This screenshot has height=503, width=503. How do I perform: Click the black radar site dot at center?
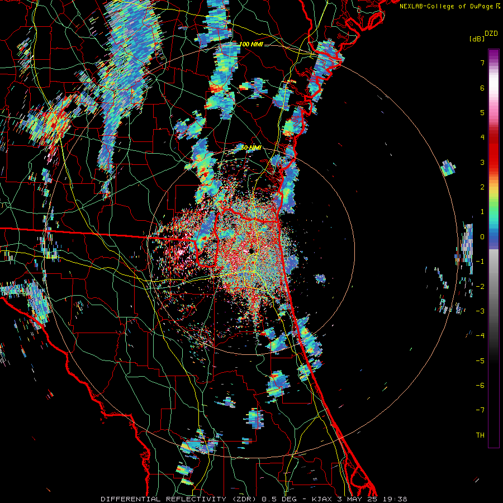251,251
